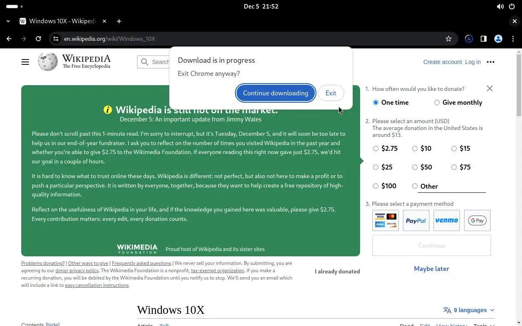522x326 pixels.
Task: Click I already donated
Action: pyautogui.click(x=337, y=271)
